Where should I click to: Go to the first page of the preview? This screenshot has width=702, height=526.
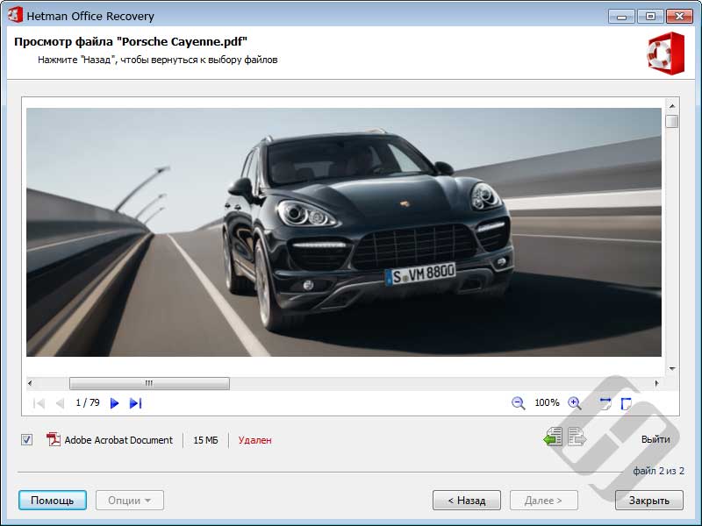(39, 403)
